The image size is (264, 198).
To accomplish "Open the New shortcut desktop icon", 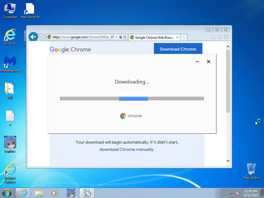I will pyautogui.click(x=30, y=11).
